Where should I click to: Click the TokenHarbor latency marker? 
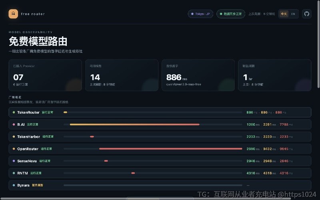tap(92, 137)
